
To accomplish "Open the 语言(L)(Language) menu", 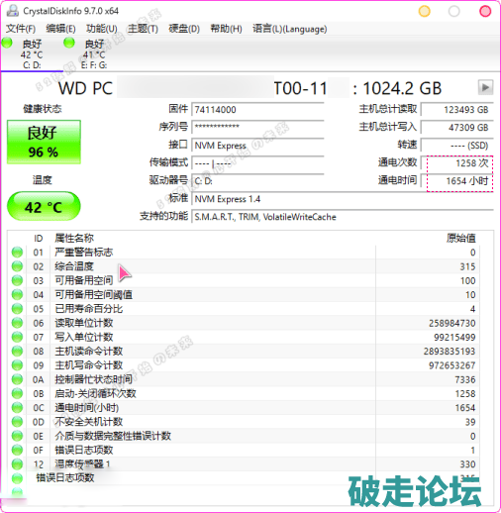I will pos(290,29).
